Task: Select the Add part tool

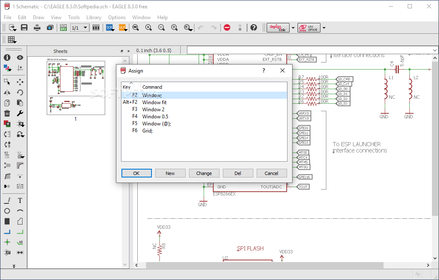Action: point(7,124)
